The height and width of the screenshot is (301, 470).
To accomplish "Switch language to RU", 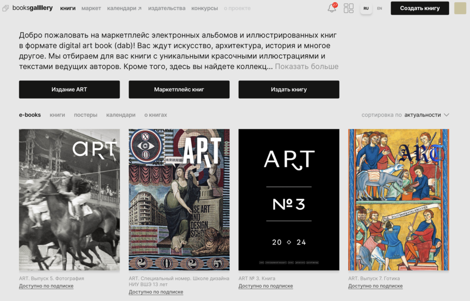I will (x=366, y=8).
